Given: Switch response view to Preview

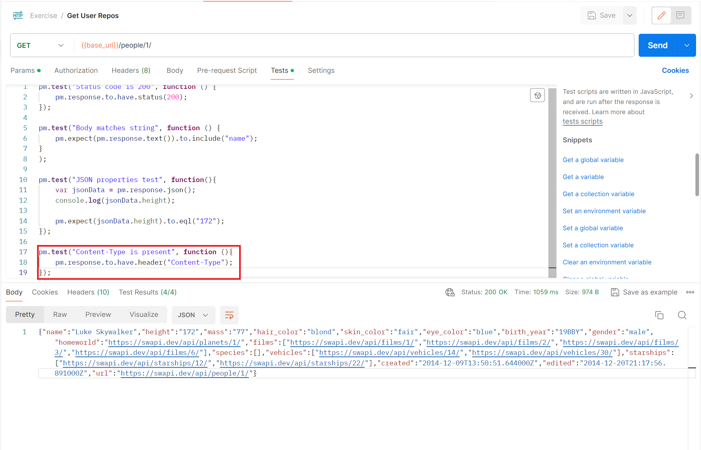Looking at the screenshot, I should 98,315.
